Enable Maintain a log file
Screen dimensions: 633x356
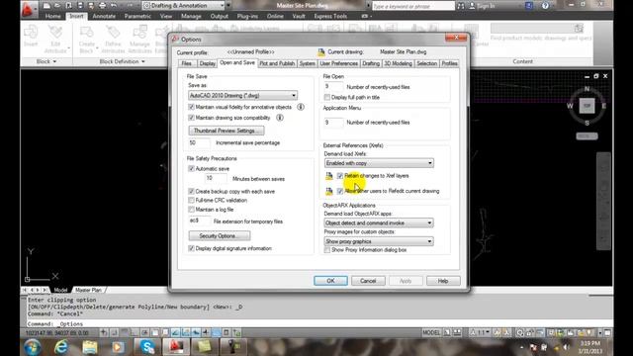click(x=191, y=210)
